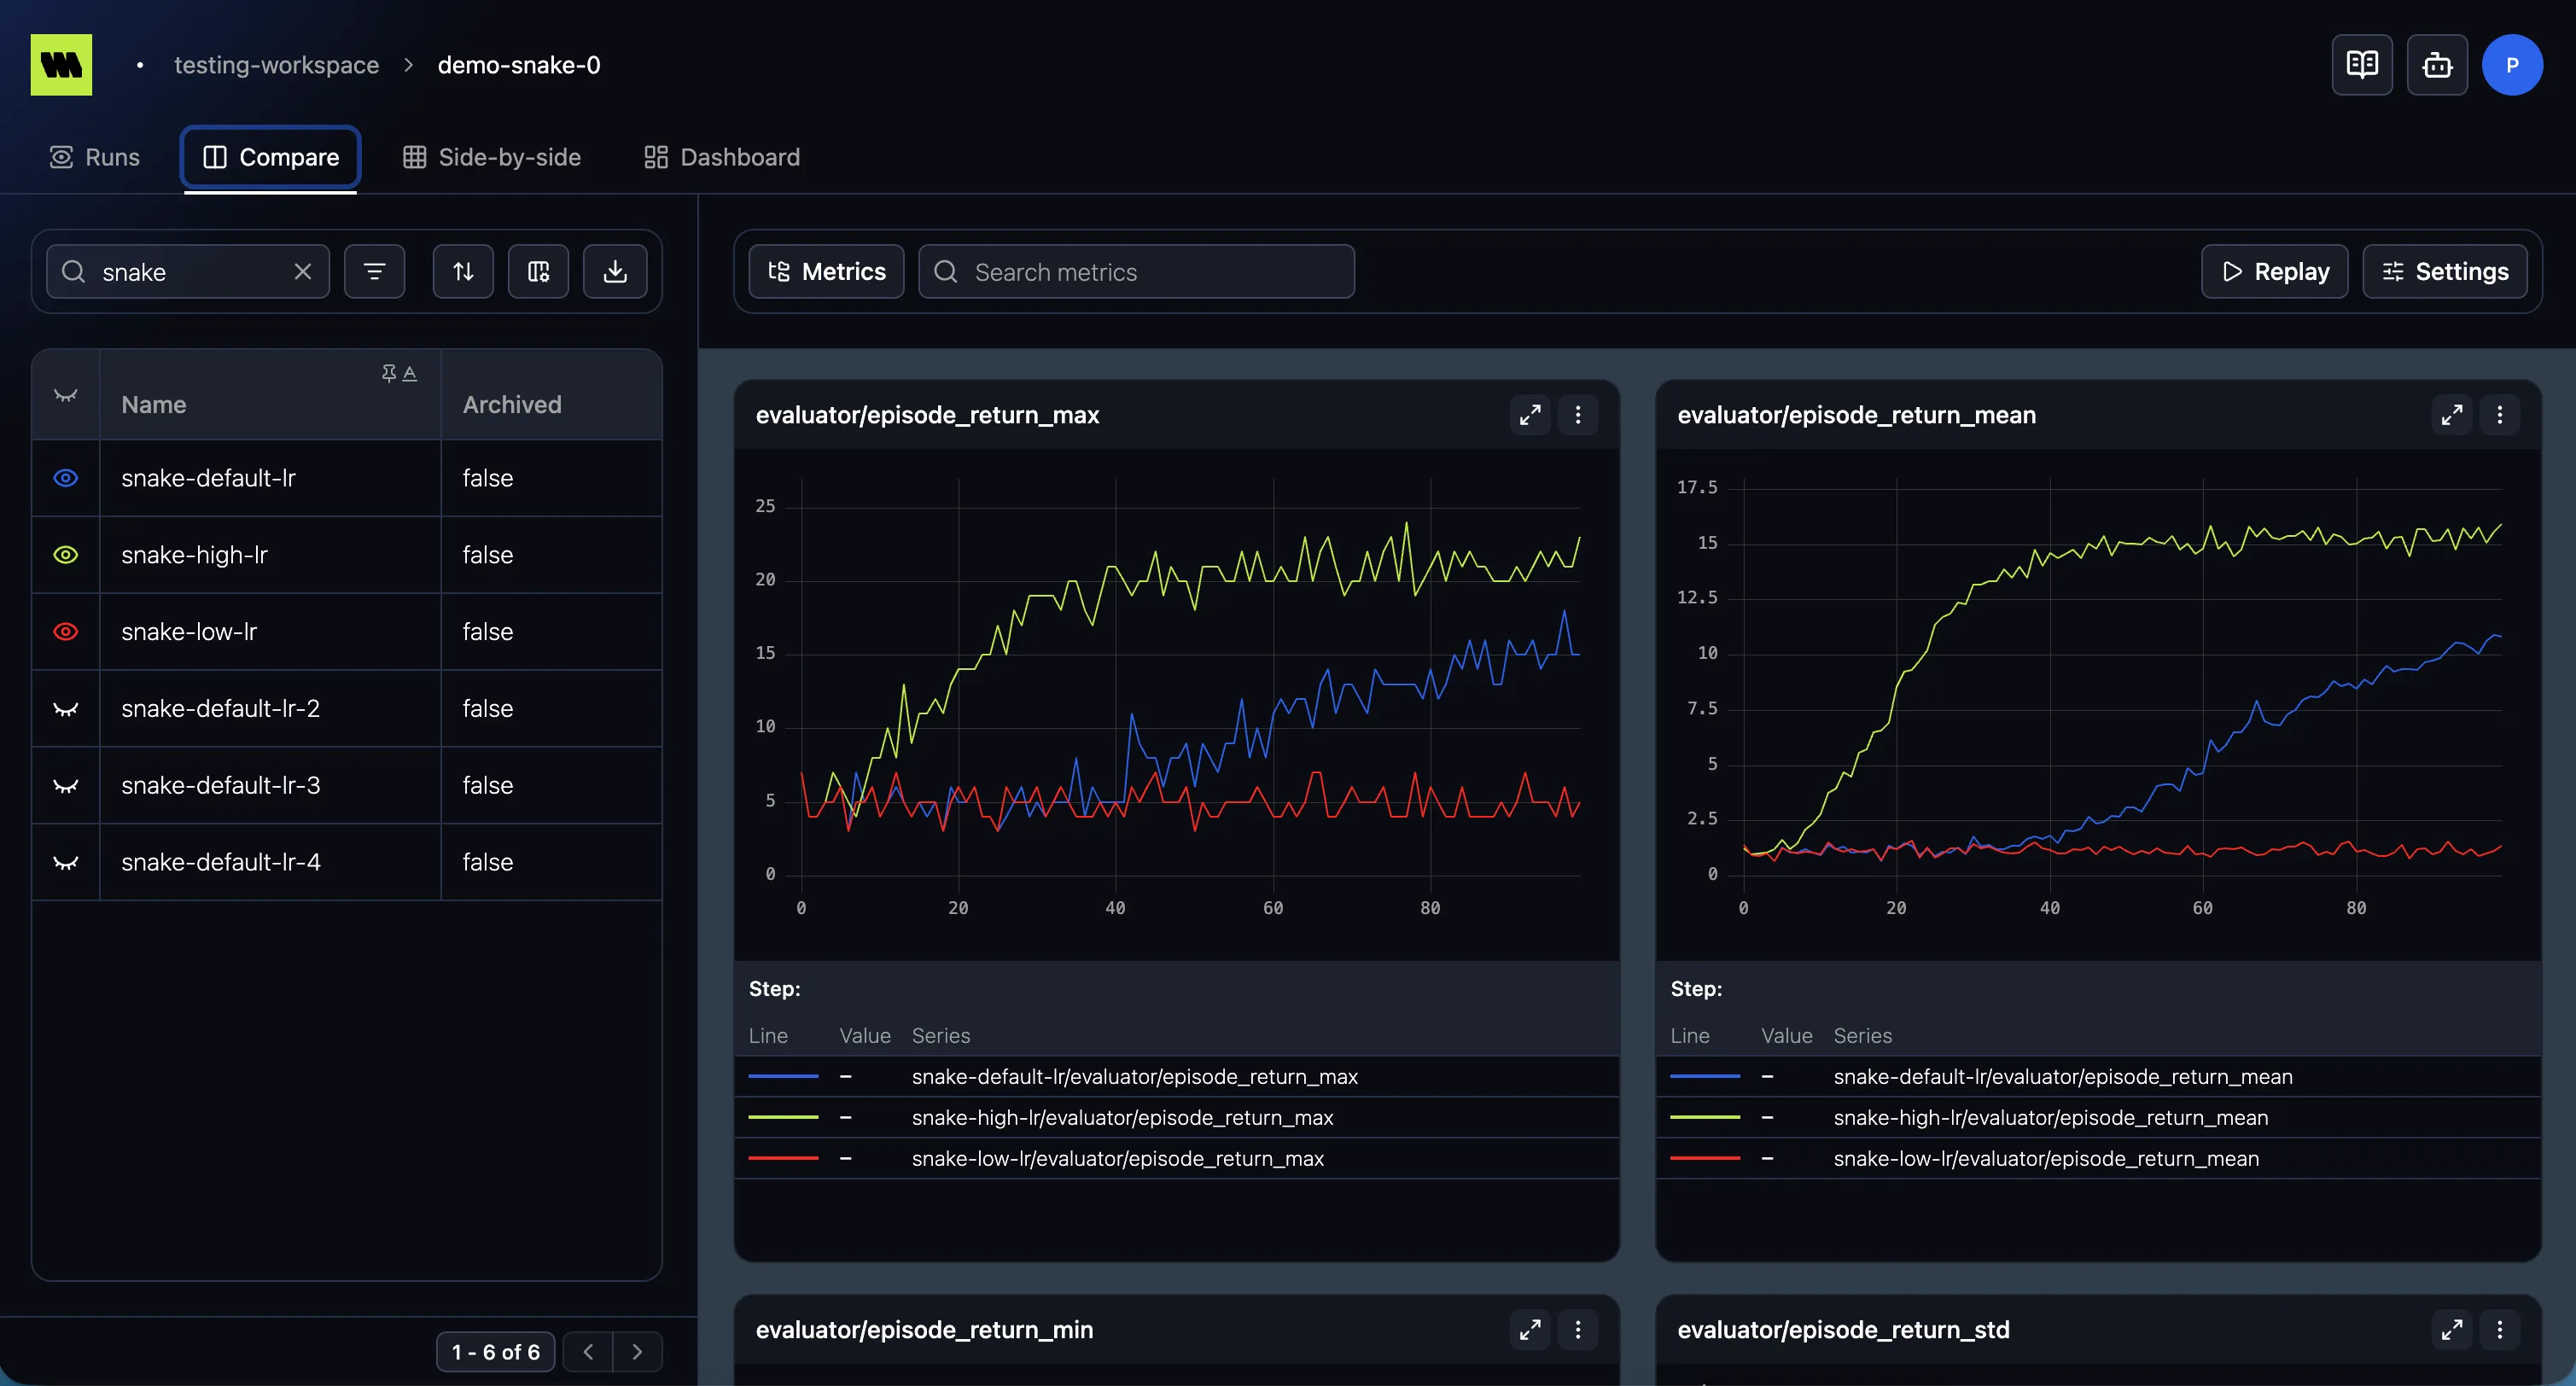Image resolution: width=2576 pixels, height=1386 pixels.
Task: Open the user profile avatar P
Action: 2512,65
